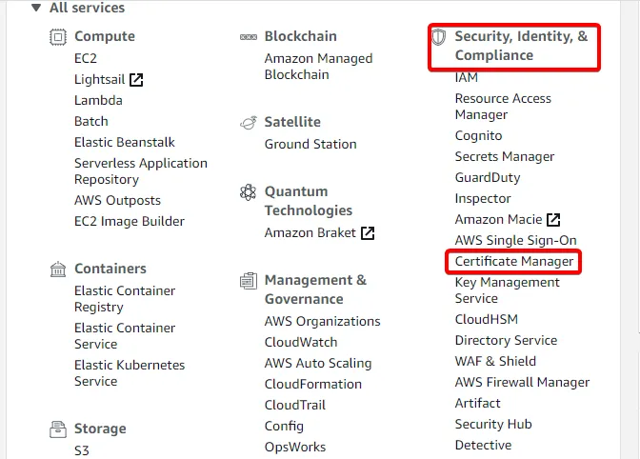Open Key Management Service
Screen dimensions: 640x459
pyautogui.click(x=508, y=290)
